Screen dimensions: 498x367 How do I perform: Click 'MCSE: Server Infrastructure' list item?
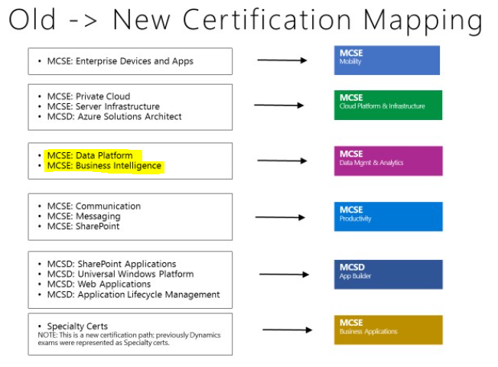tap(103, 106)
